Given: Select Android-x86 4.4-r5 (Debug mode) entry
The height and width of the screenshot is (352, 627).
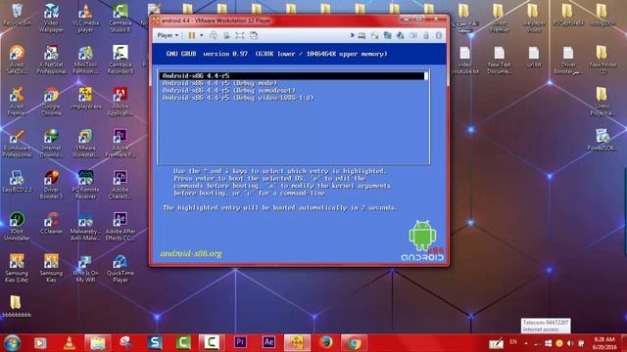Looking at the screenshot, I should click(x=219, y=83).
